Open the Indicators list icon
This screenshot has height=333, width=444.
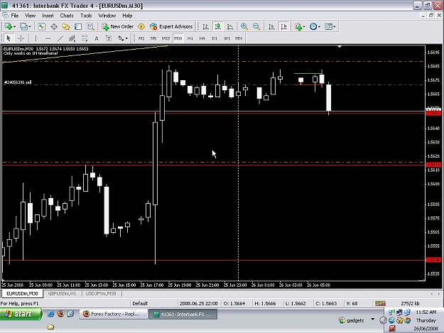(x=298, y=26)
